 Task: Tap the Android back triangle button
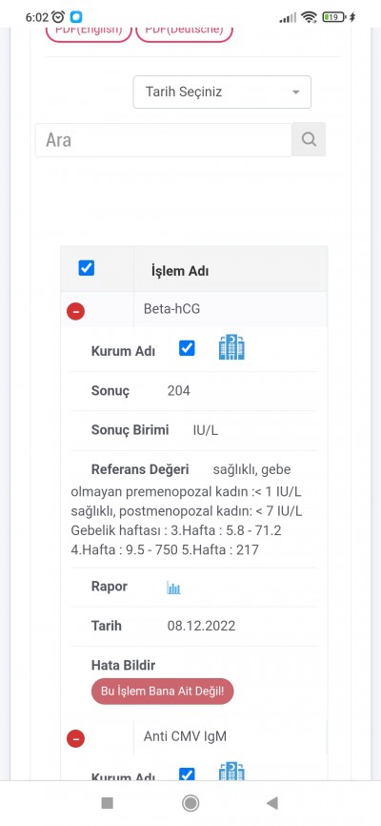[272, 803]
